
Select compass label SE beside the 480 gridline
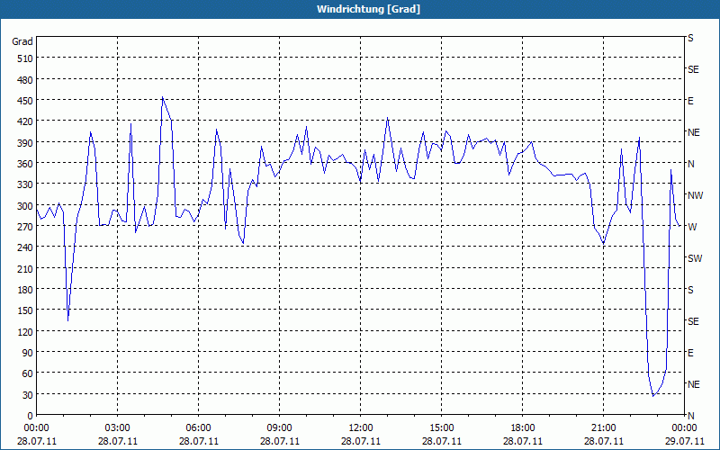point(693,69)
